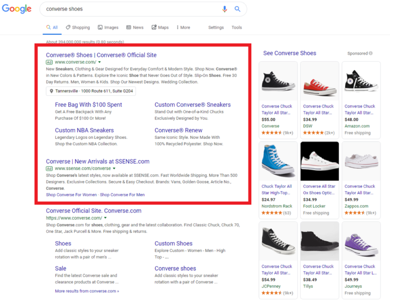Click the magnifying glass search button

pyautogui.click(x=237, y=9)
